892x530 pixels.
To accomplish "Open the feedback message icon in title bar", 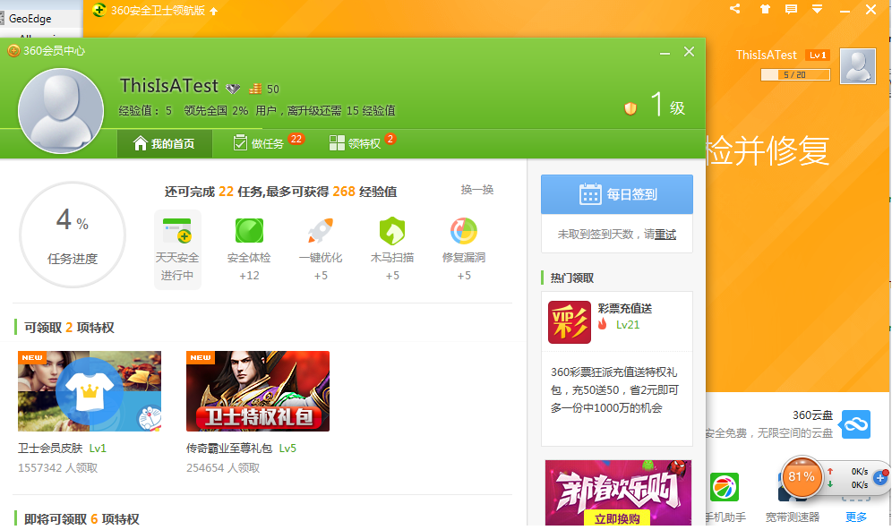I will point(791,9).
